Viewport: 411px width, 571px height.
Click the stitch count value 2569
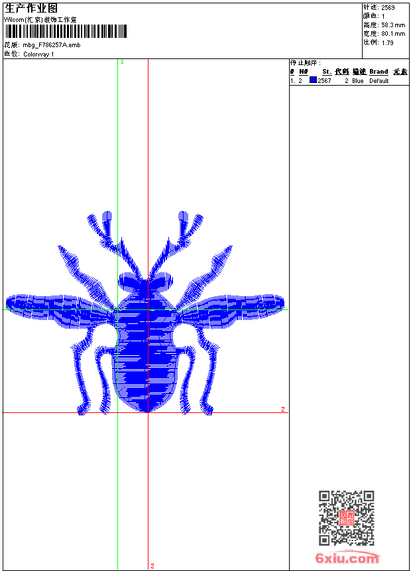(x=388, y=7)
